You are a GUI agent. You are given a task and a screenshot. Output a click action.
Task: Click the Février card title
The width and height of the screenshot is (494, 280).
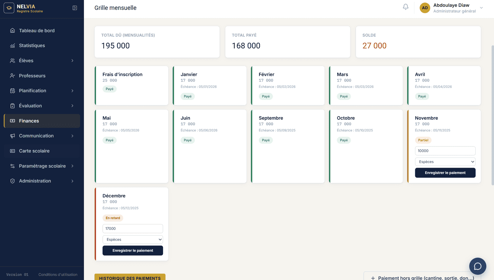266,75
